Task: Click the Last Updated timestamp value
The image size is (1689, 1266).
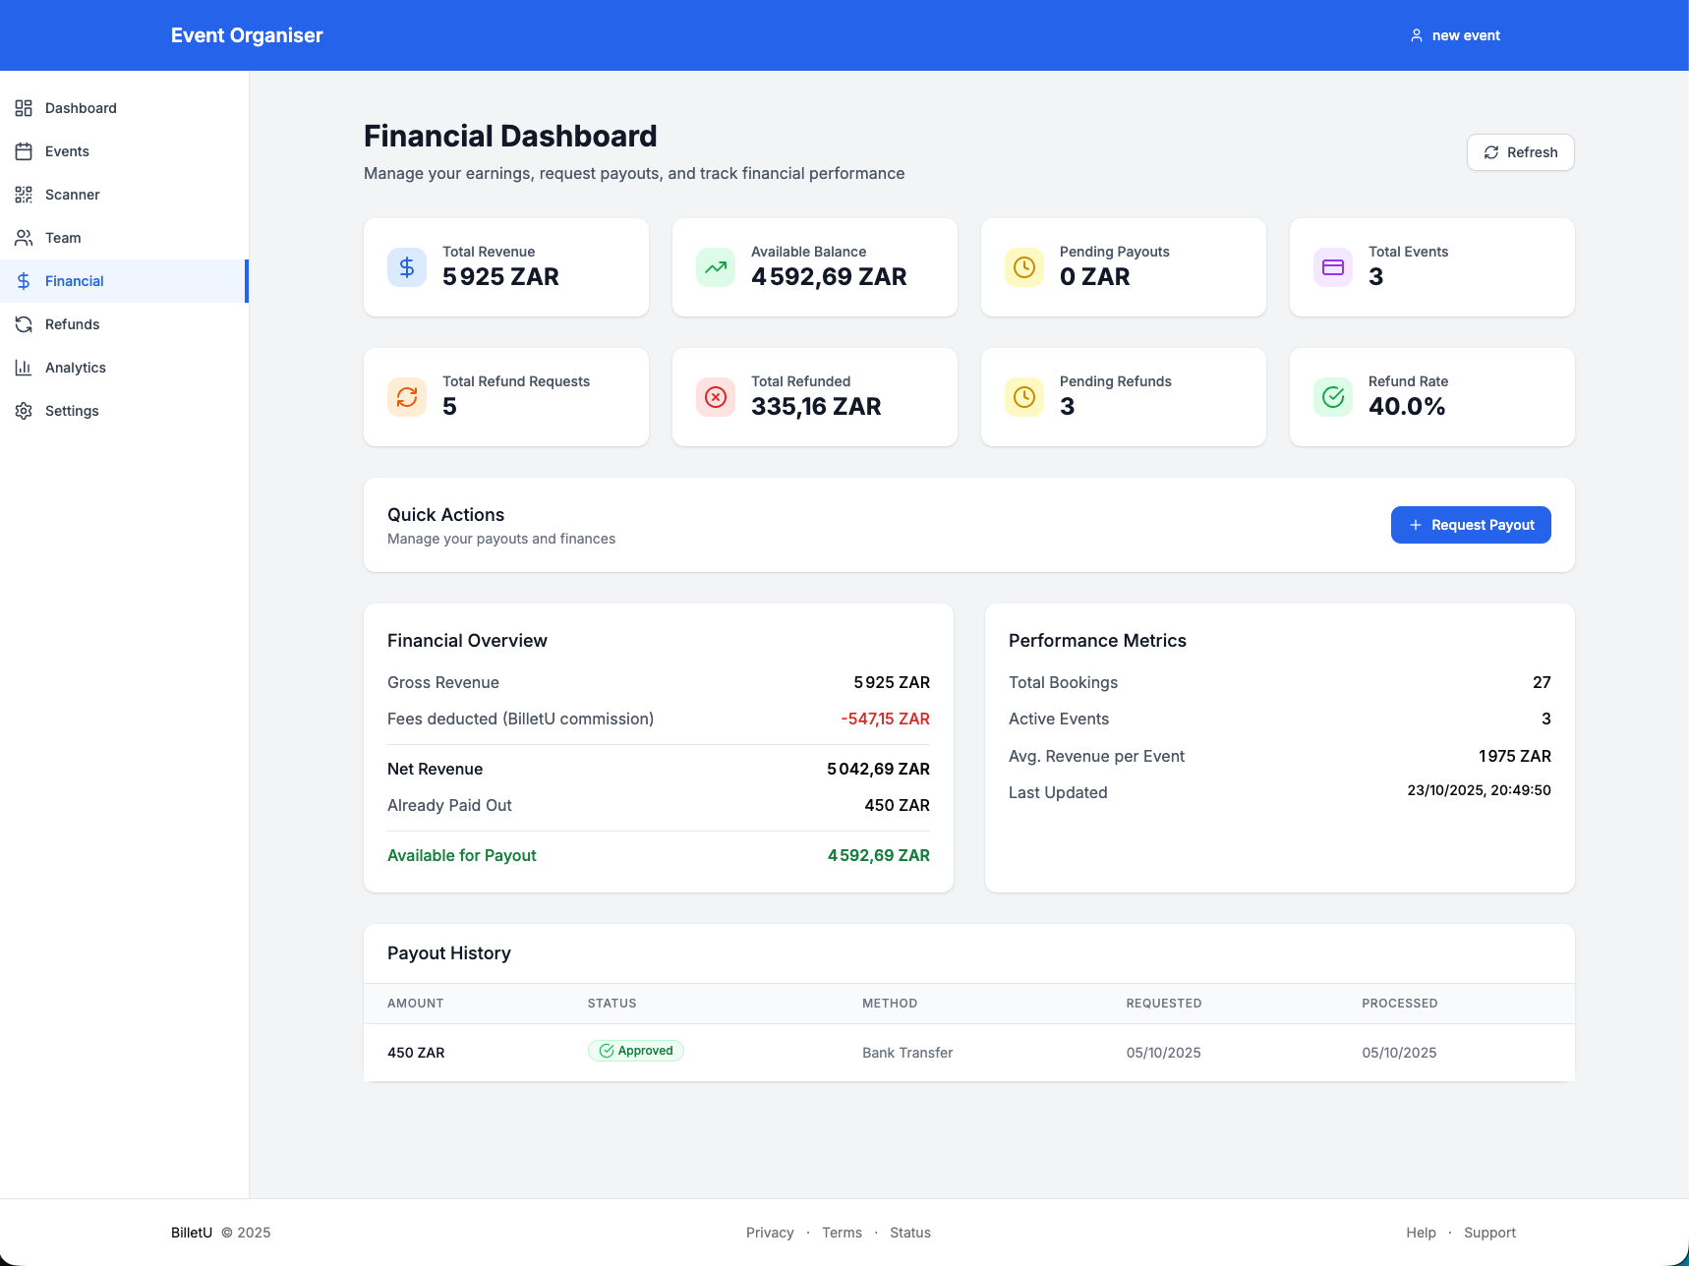Action: (x=1479, y=790)
